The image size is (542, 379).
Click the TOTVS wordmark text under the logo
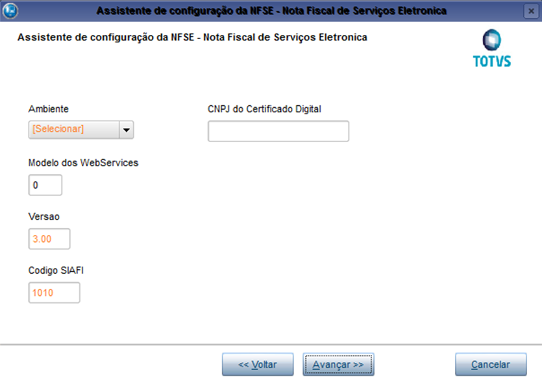491,61
